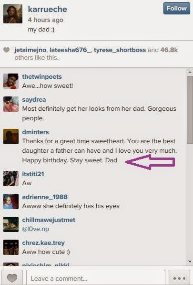Click the scrollbar down arrow
This screenshot has width=193, height=285.
click(190, 262)
